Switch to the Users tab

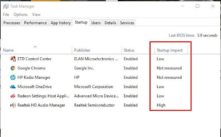coord(96,23)
